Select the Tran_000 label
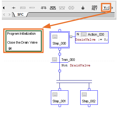The image size is (118, 114). (x=68, y=60)
